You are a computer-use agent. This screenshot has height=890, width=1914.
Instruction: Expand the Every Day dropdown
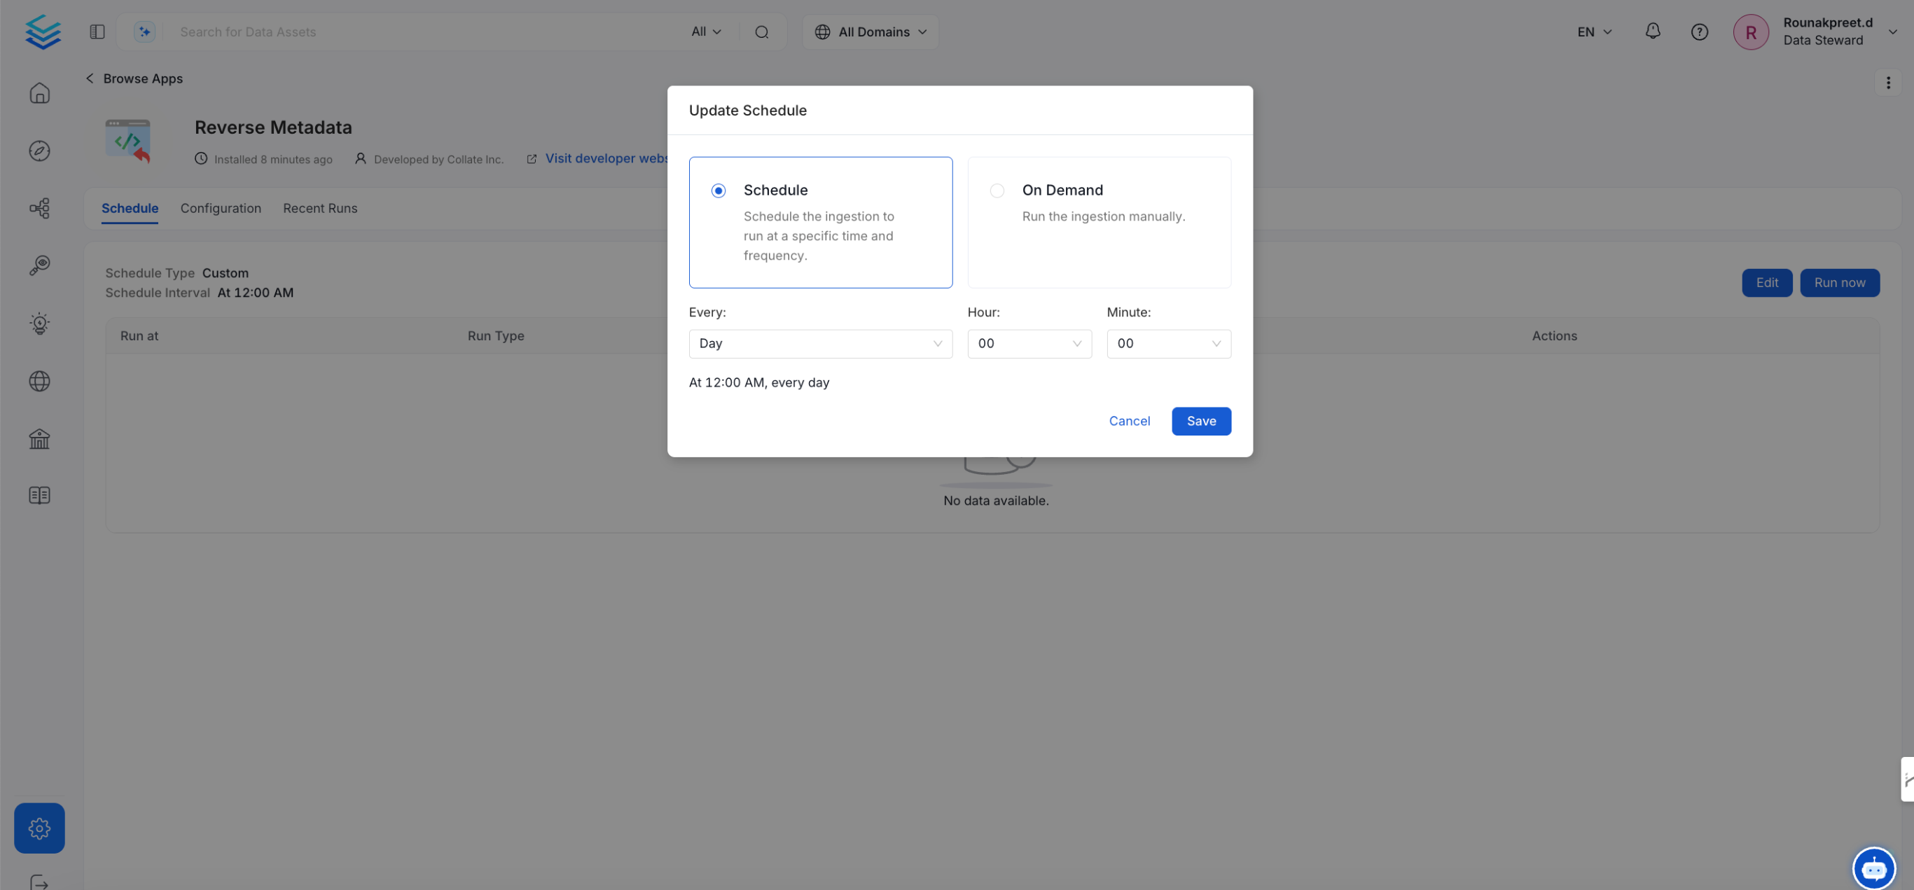[819, 343]
